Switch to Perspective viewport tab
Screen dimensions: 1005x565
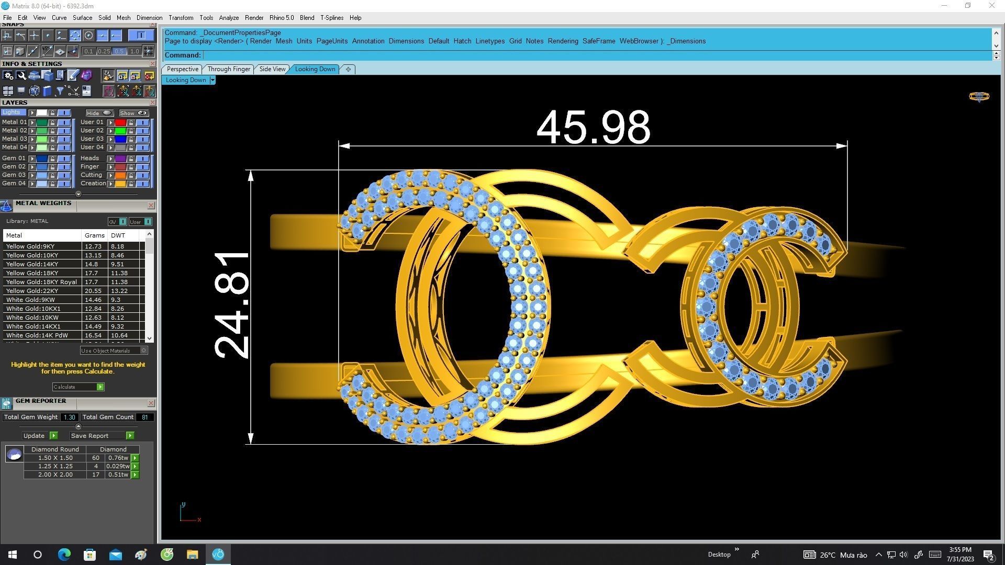point(182,69)
